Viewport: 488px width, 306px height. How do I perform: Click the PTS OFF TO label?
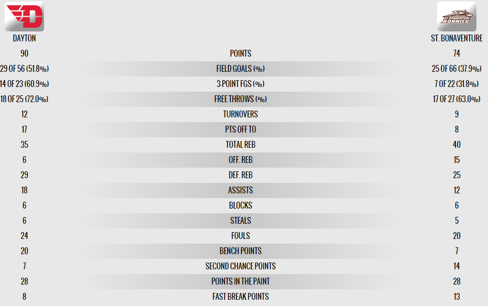pyautogui.click(x=240, y=129)
